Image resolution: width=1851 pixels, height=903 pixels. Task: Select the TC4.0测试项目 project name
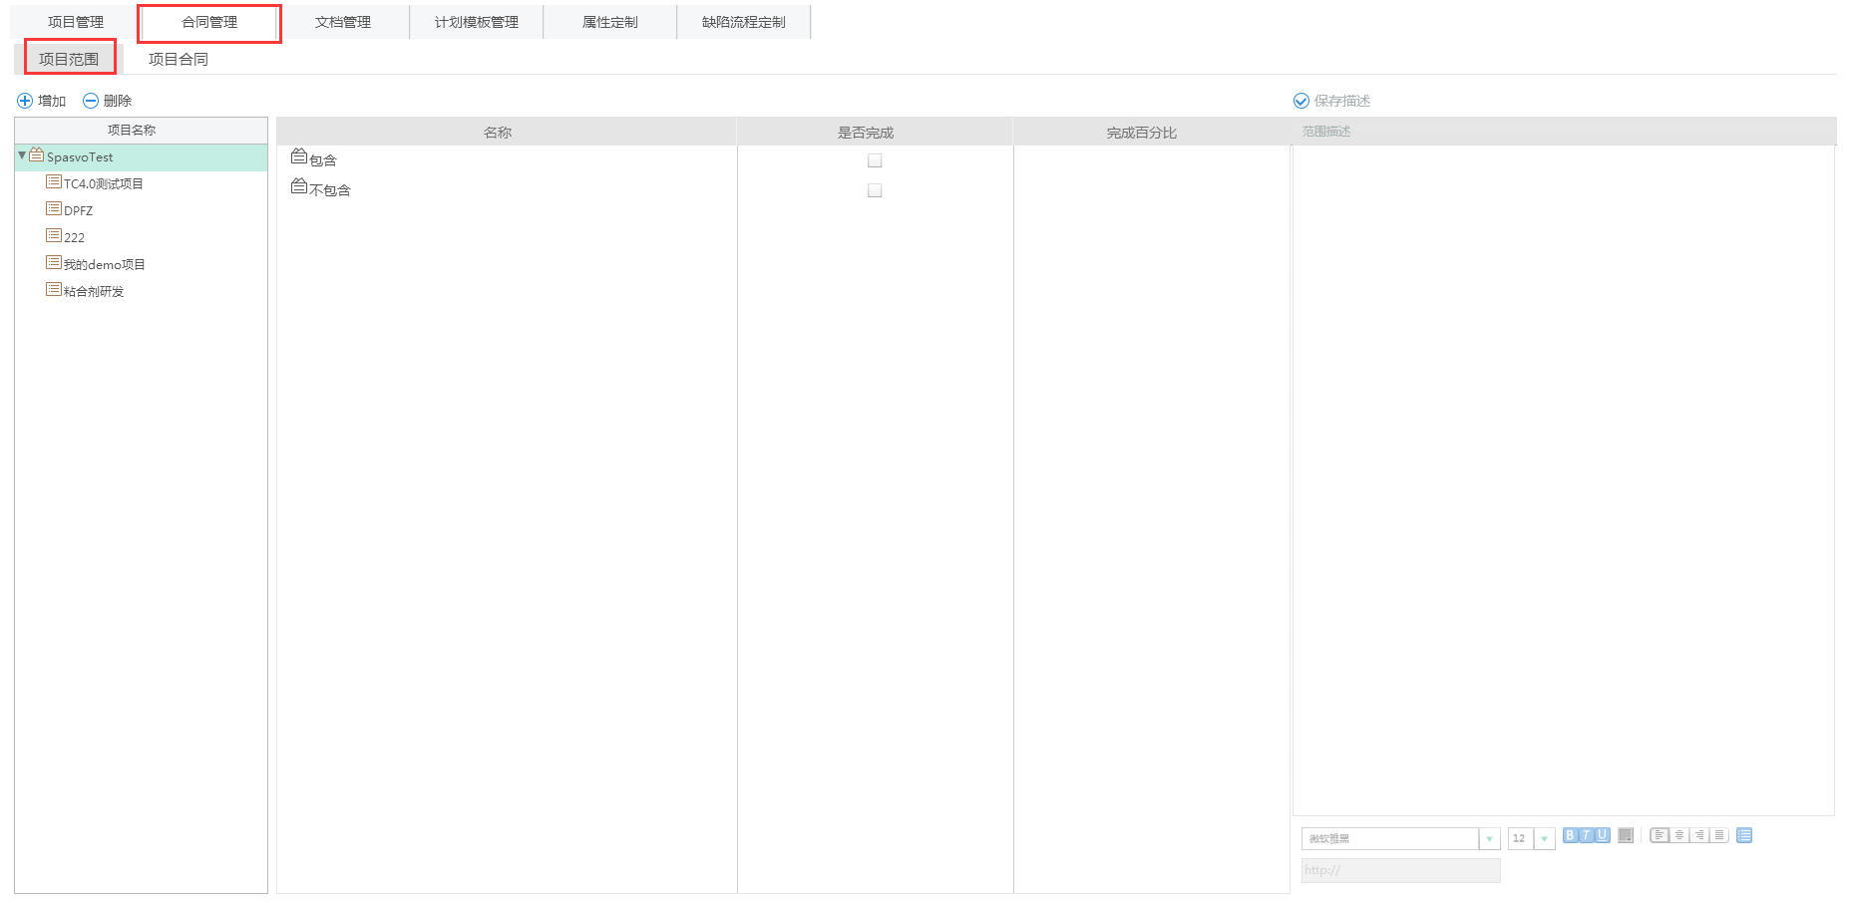[104, 184]
